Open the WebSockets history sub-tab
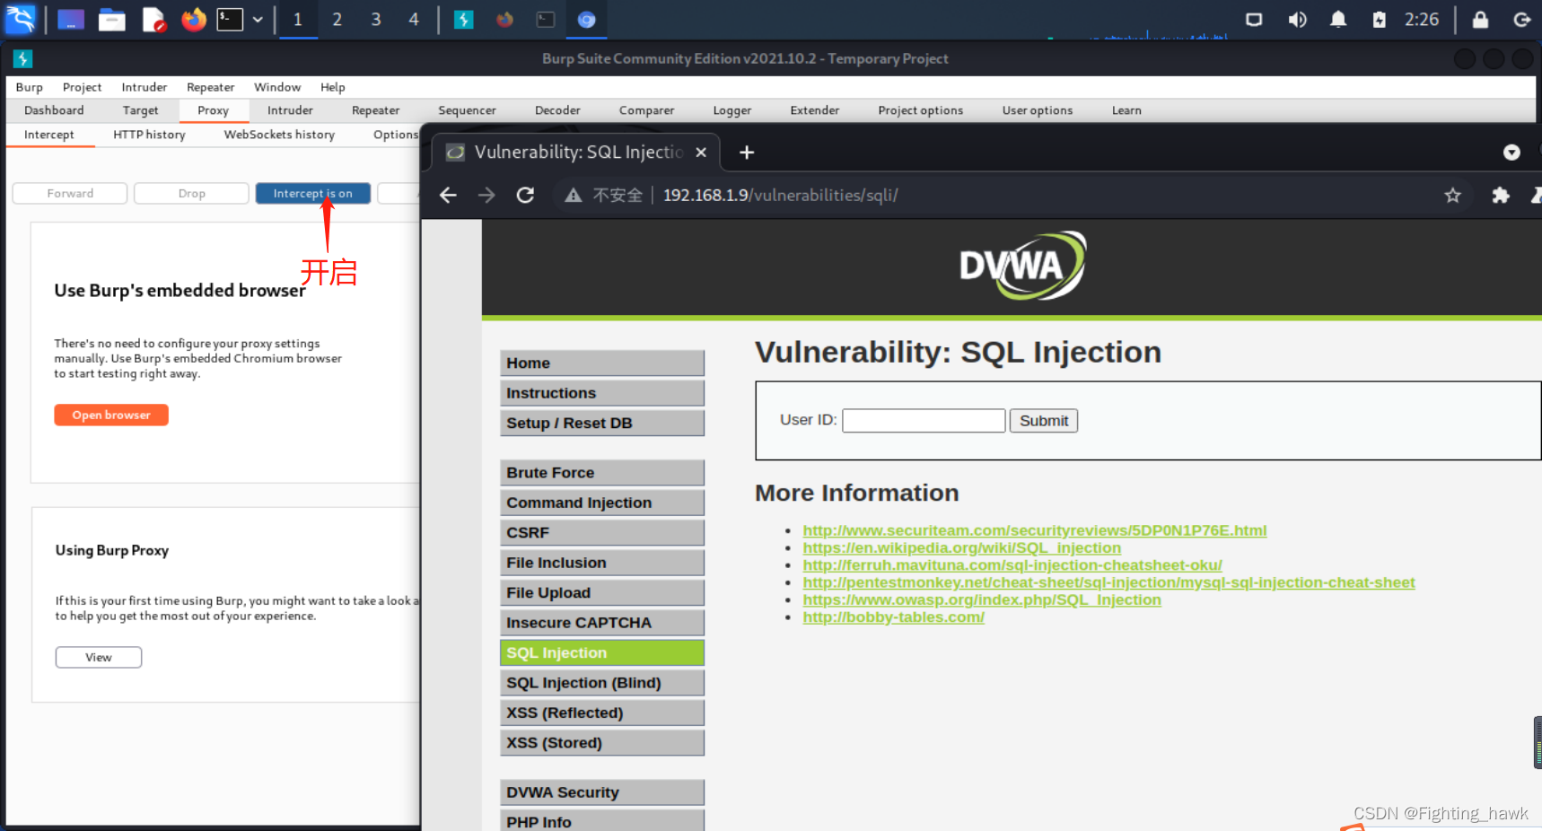 [x=279, y=135]
